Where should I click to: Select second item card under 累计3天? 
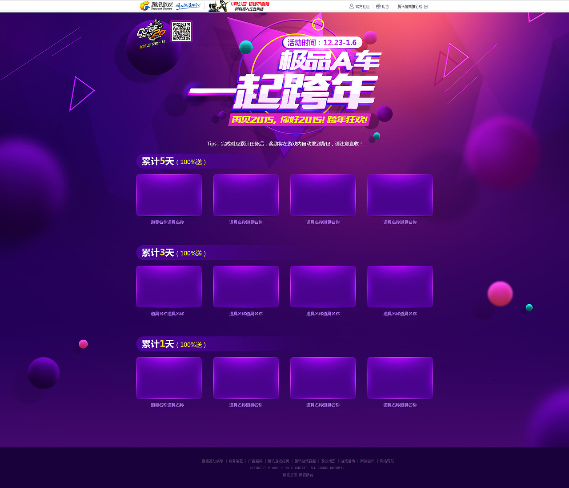(x=246, y=286)
